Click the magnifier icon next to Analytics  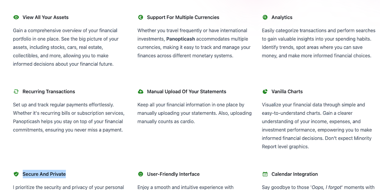tap(265, 17)
